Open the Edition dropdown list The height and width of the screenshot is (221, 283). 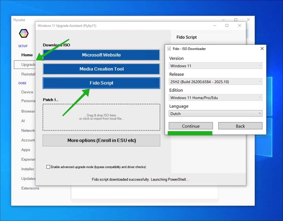(x=215, y=98)
